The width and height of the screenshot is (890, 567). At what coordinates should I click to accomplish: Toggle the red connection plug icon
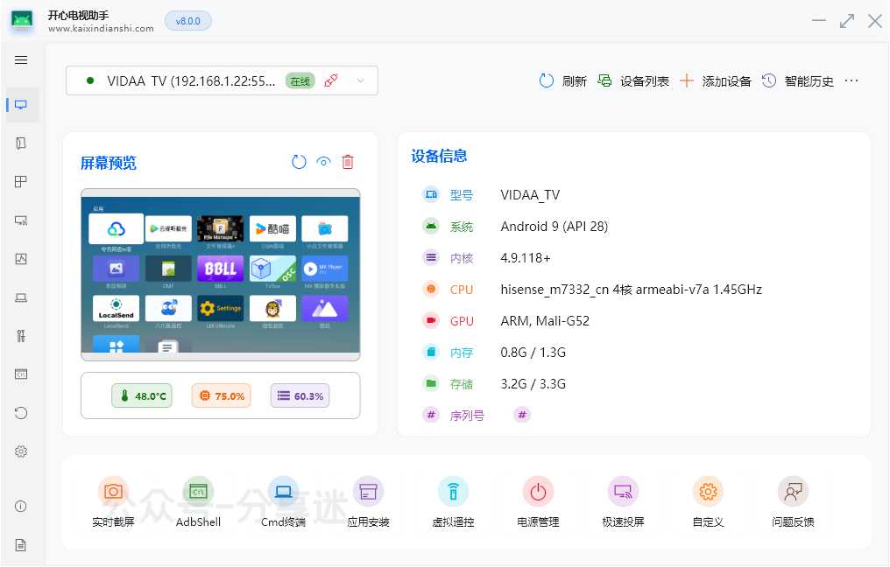[x=330, y=79]
